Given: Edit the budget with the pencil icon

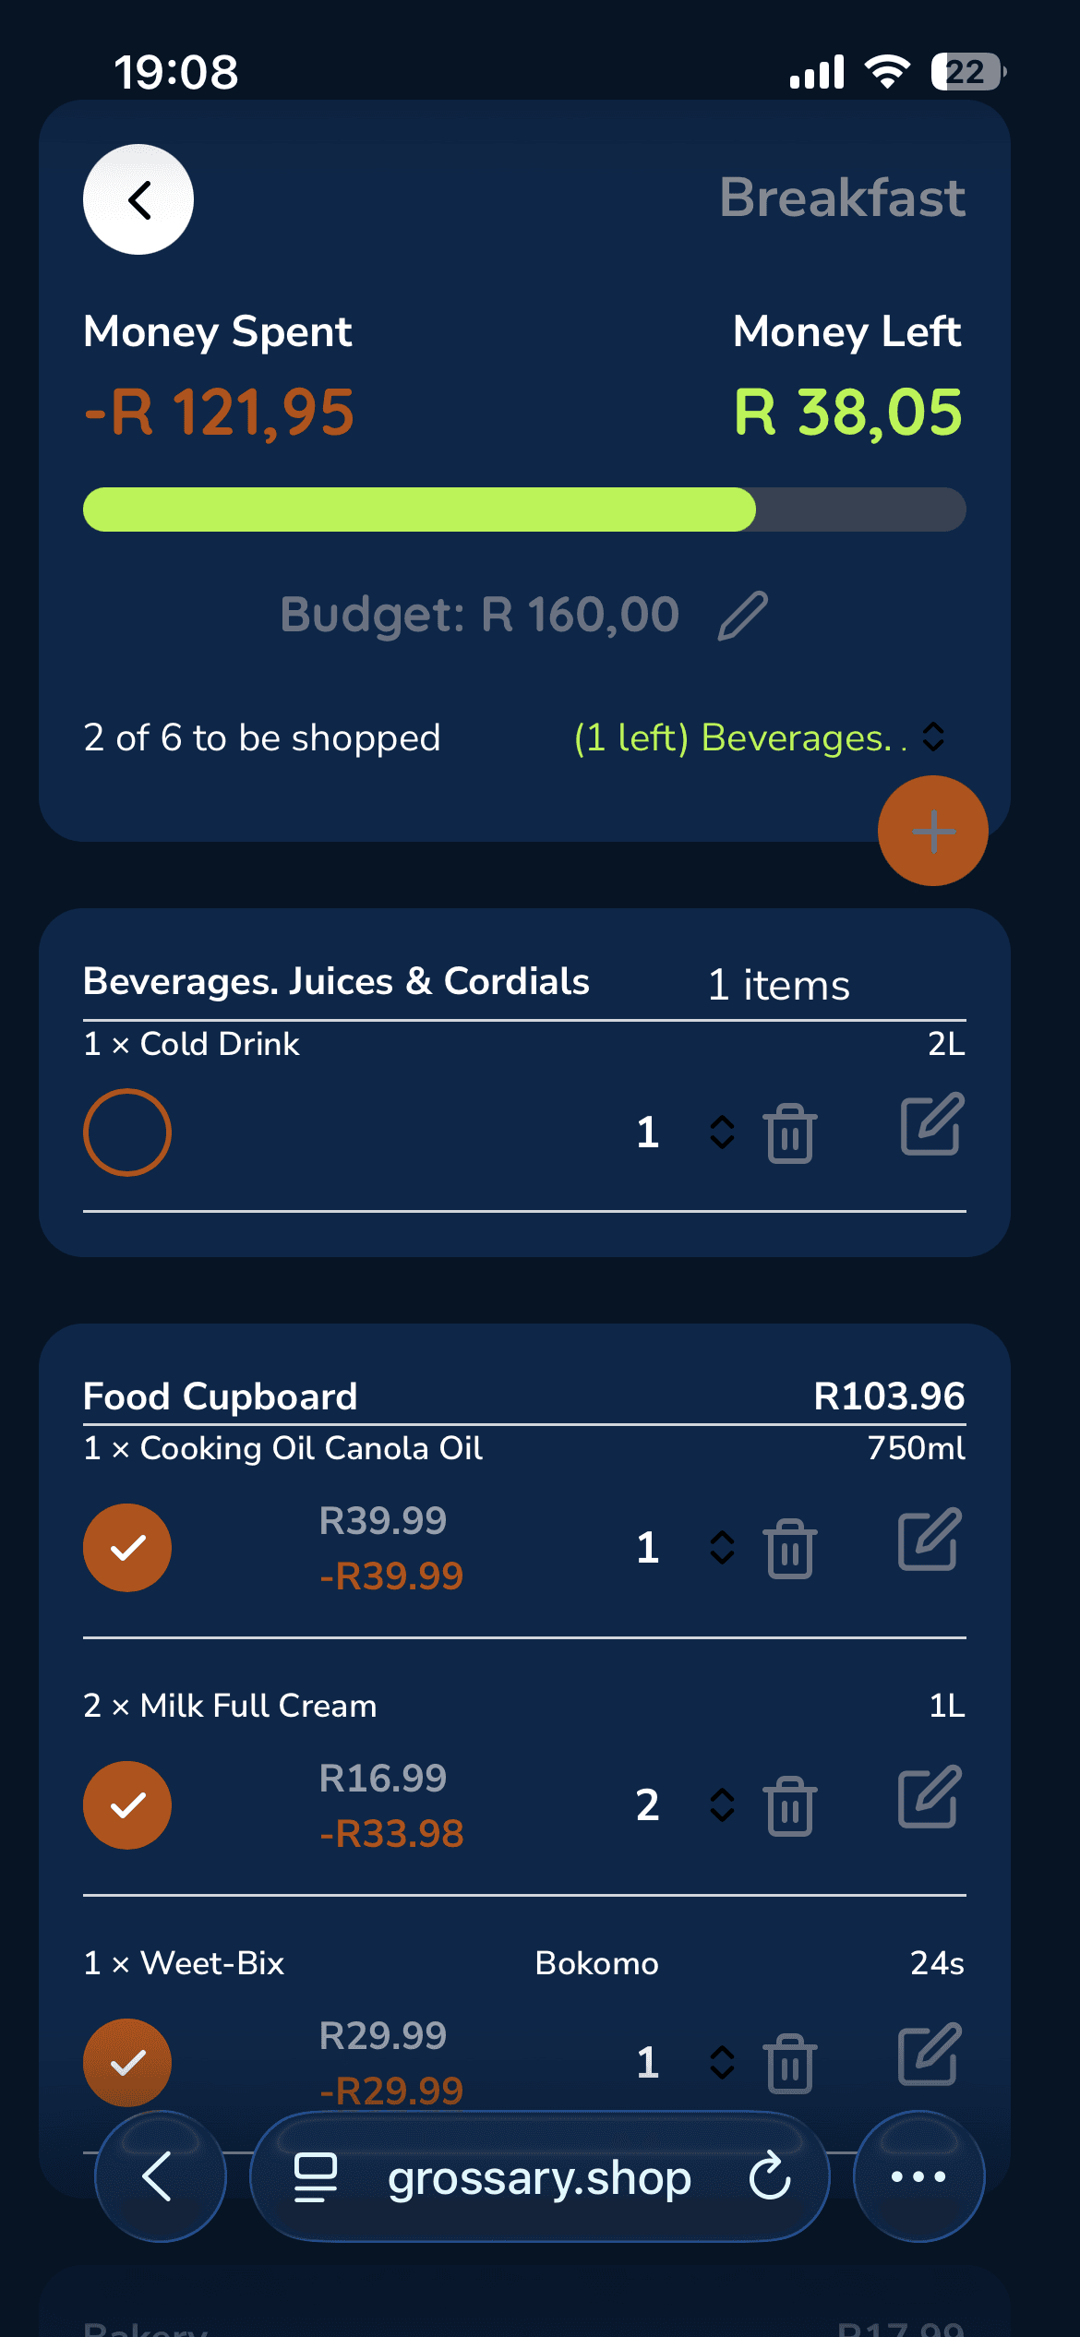Looking at the screenshot, I should (x=743, y=616).
